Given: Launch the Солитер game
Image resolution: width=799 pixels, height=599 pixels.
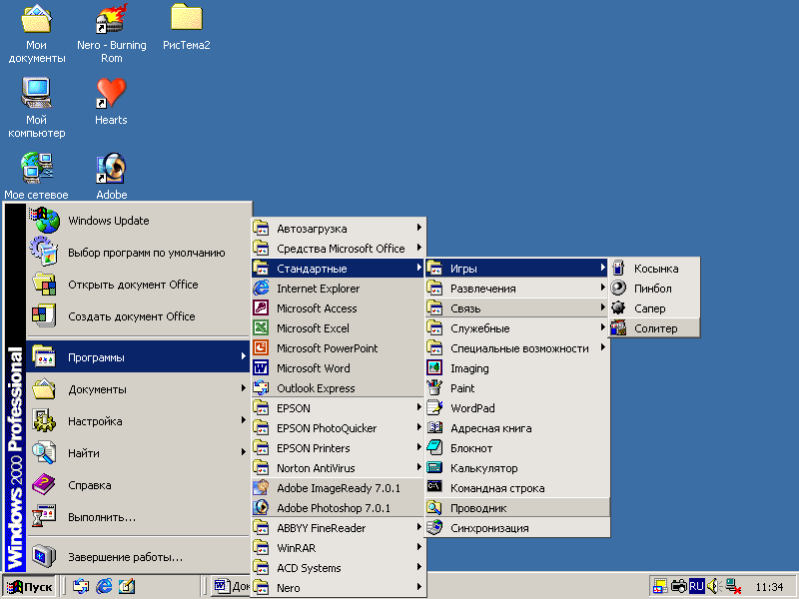Looking at the screenshot, I should click(x=654, y=328).
